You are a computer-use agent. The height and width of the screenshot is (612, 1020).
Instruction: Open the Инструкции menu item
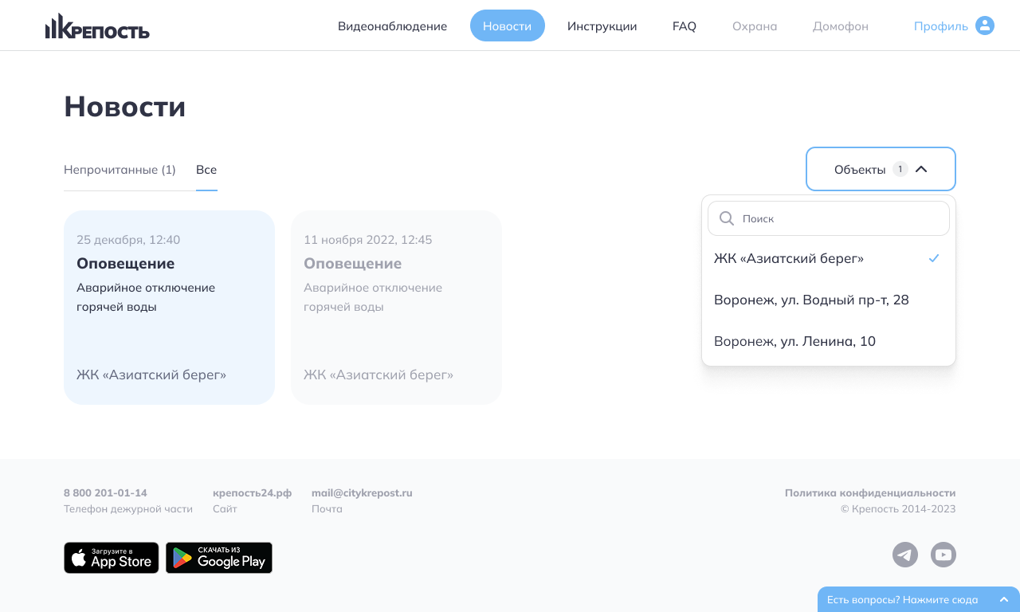pyautogui.click(x=602, y=25)
